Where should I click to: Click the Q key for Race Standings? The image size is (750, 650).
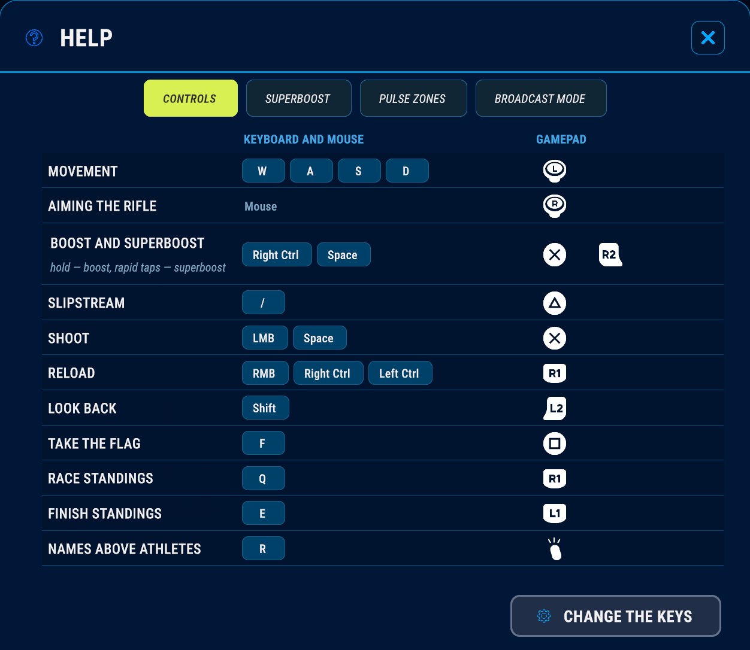264,478
